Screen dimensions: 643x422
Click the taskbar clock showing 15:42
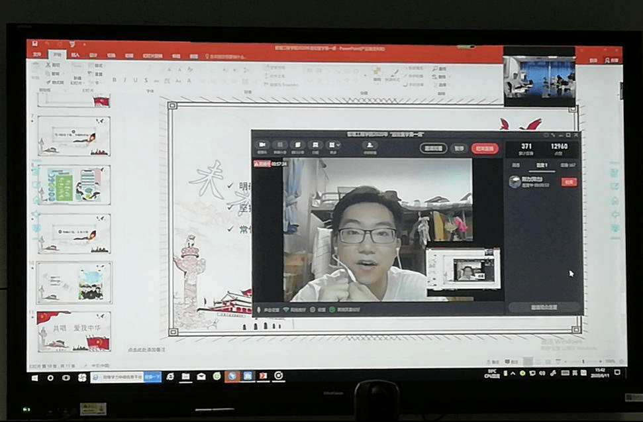[x=600, y=373]
